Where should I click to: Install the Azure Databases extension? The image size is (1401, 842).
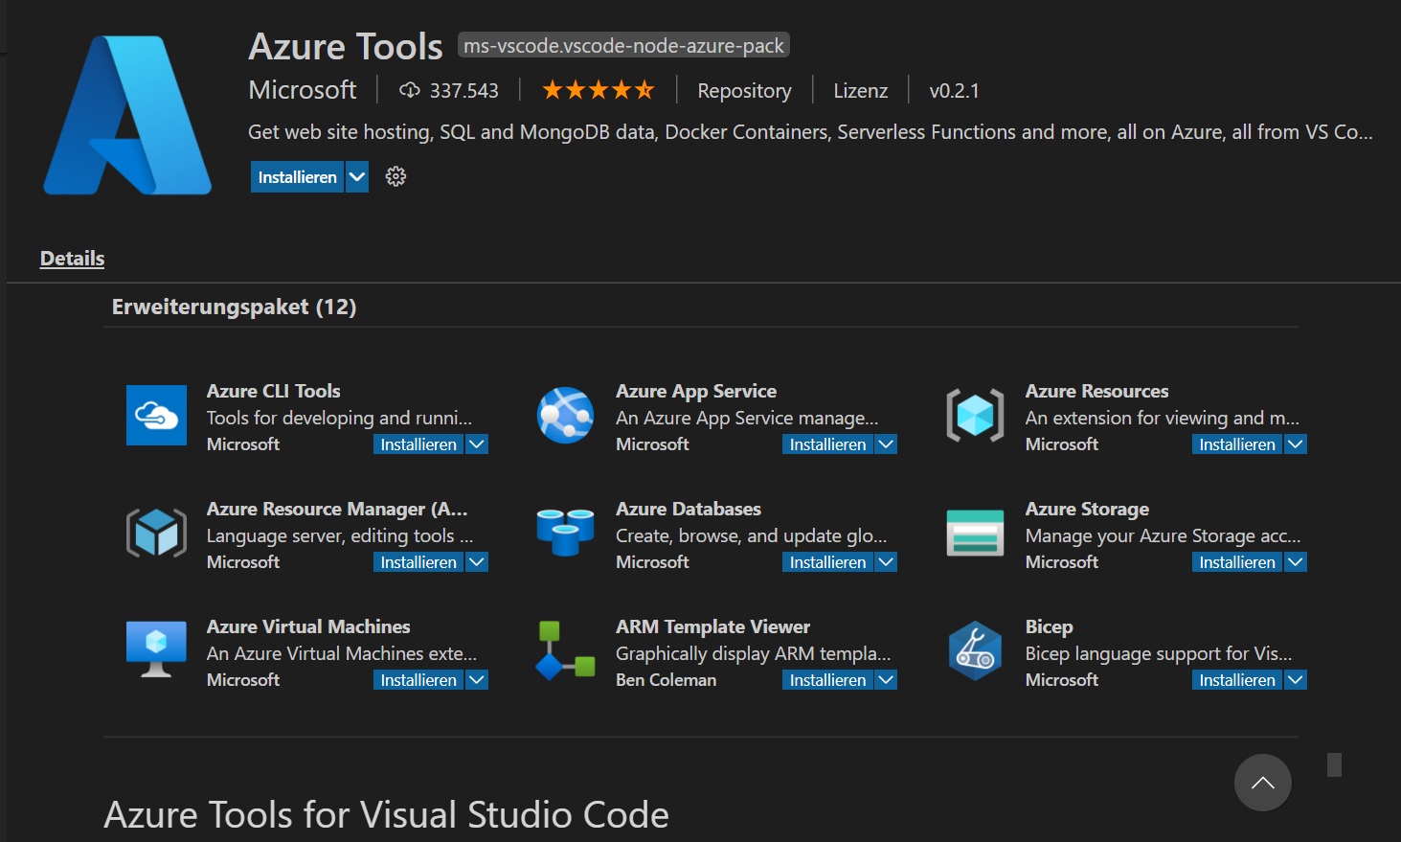tap(827, 562)
